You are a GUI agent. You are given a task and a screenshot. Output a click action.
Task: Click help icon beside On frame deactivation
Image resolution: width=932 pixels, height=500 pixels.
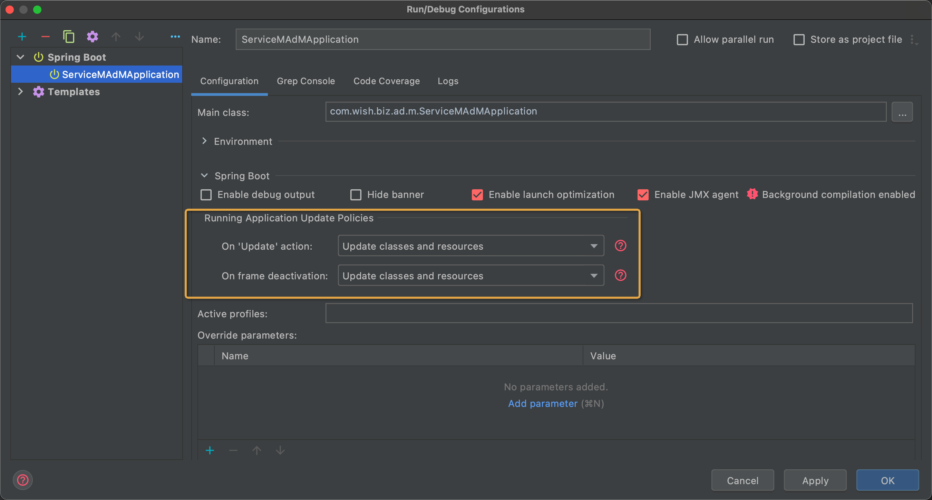click(620, 276)
